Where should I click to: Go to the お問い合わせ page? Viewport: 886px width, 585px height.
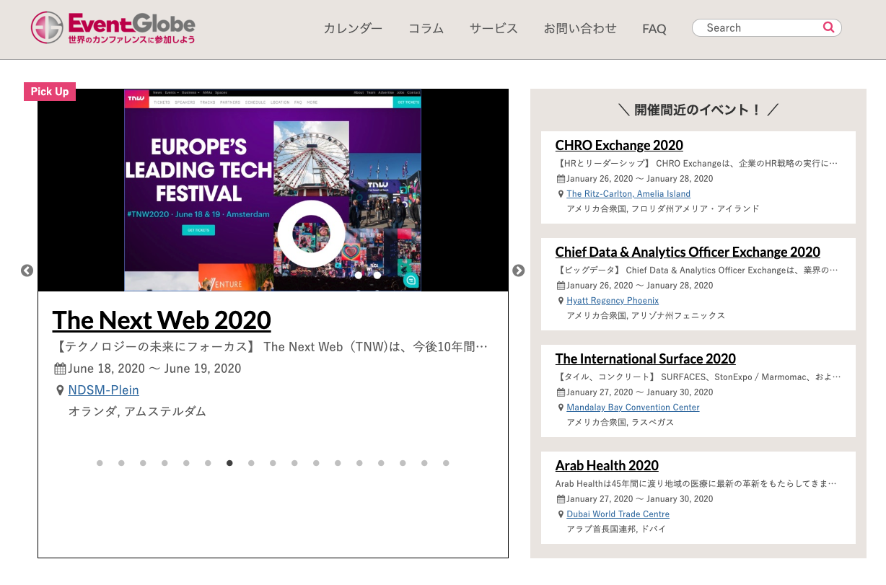coord(580,29)
